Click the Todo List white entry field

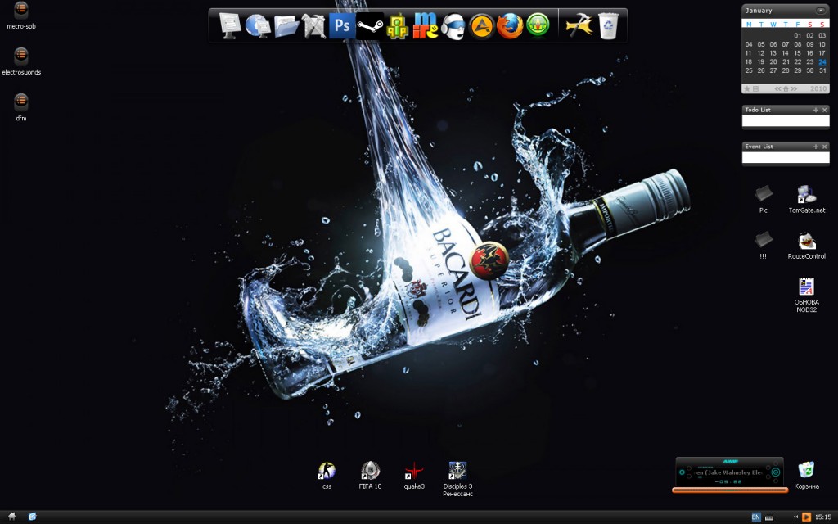pyautogui.click(x=786, y=121)
